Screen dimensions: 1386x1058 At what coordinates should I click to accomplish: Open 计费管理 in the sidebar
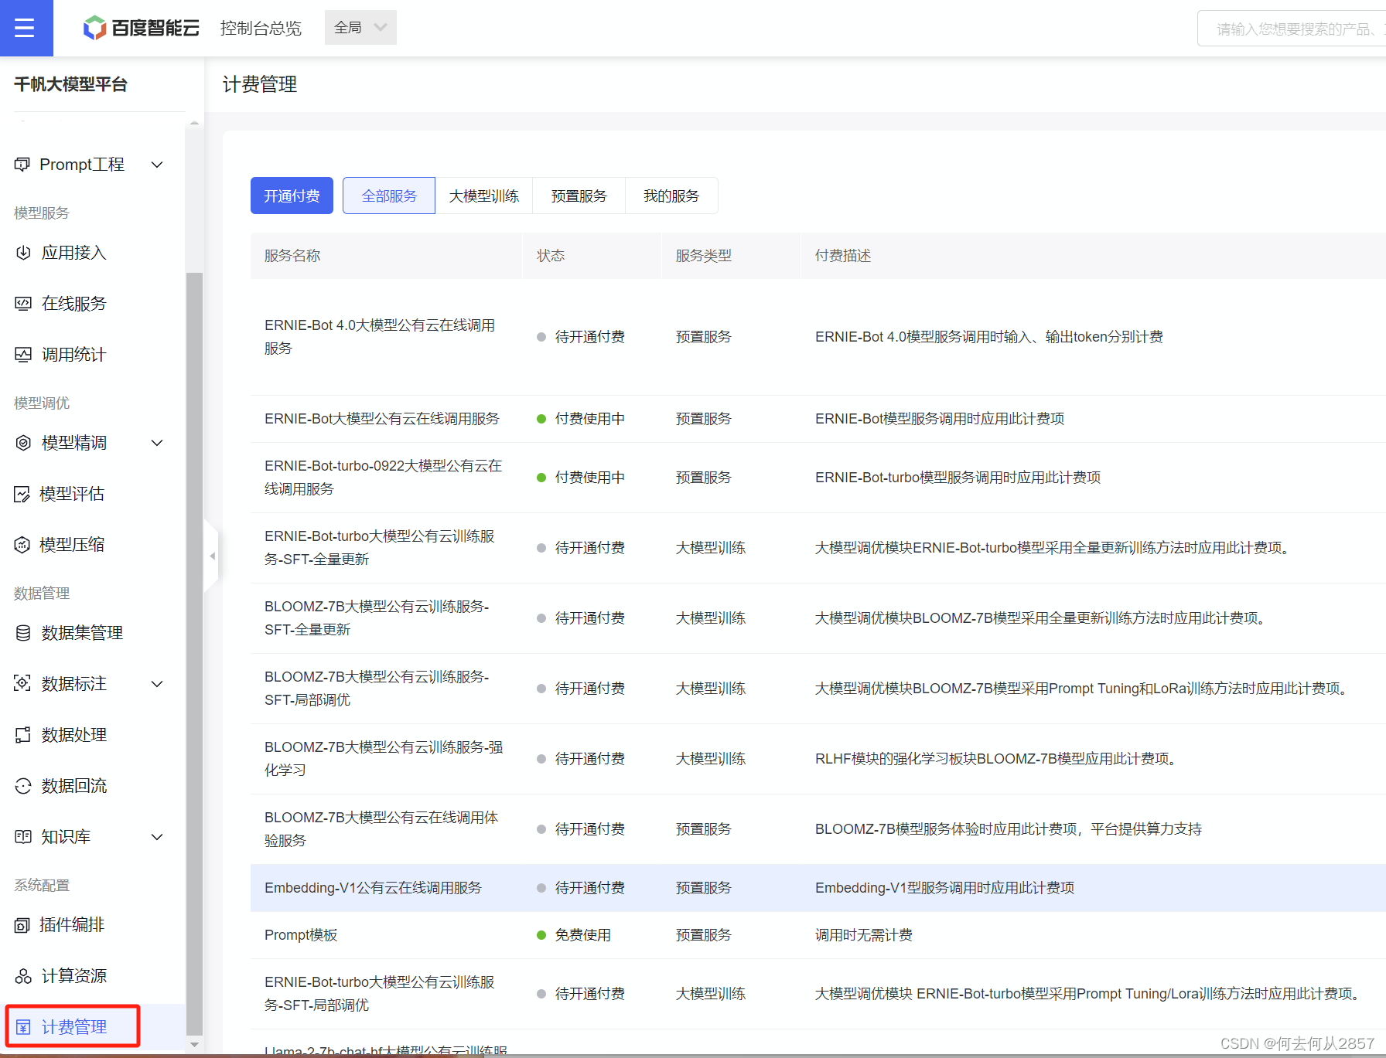pos(74,1027)
